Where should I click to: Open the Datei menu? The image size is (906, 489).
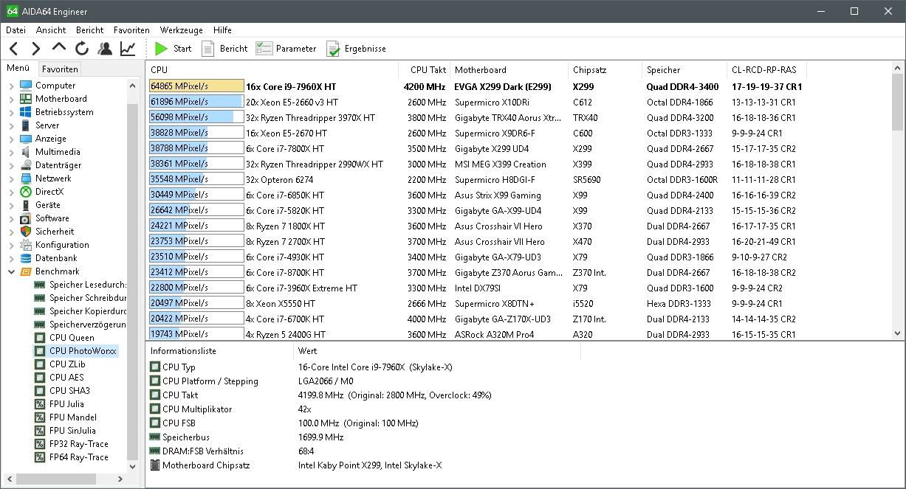16,30
